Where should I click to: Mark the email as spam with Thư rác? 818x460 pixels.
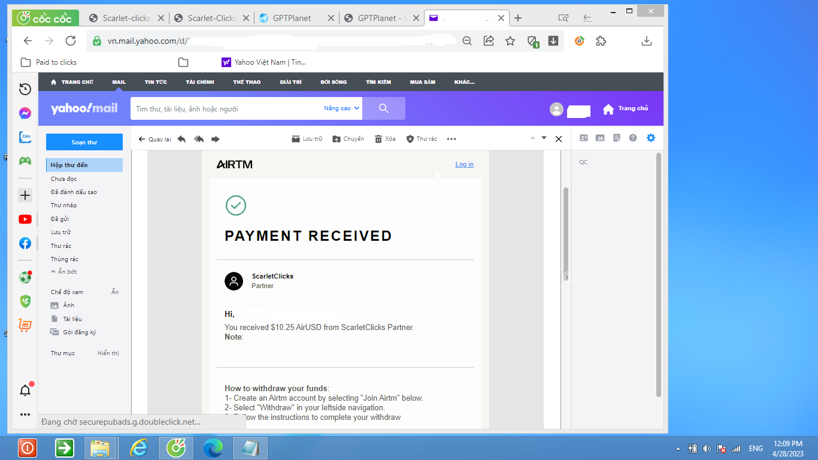(422, 139)
